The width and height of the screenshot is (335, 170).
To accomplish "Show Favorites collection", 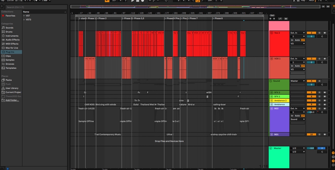I will click(x=10, y=16).
